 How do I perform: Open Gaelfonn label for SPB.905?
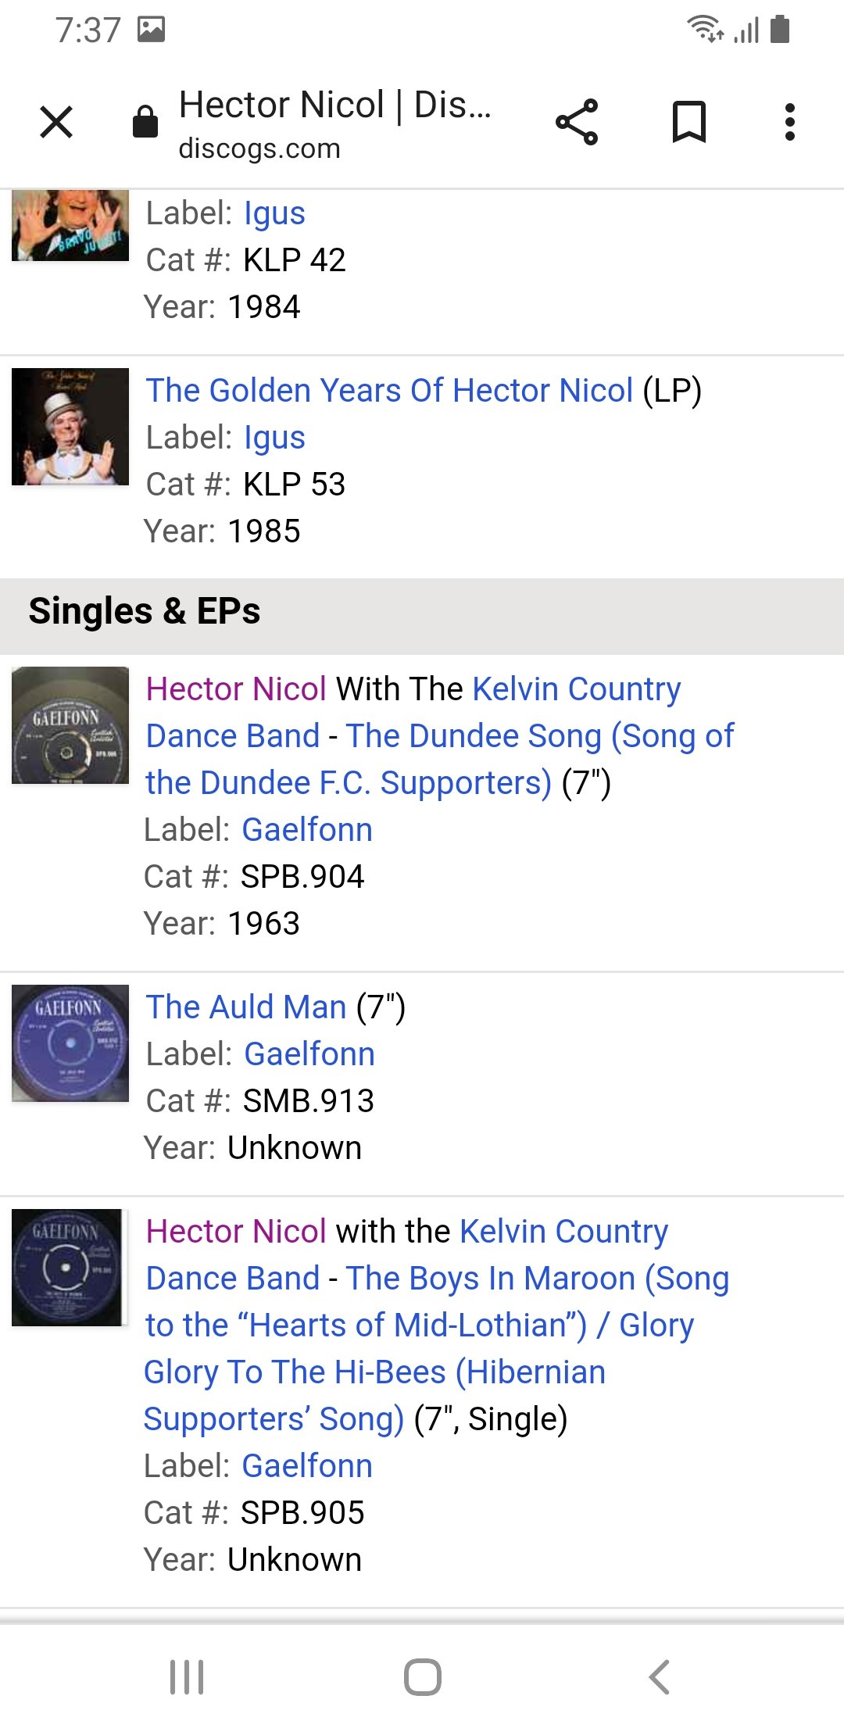(307, 1466)
